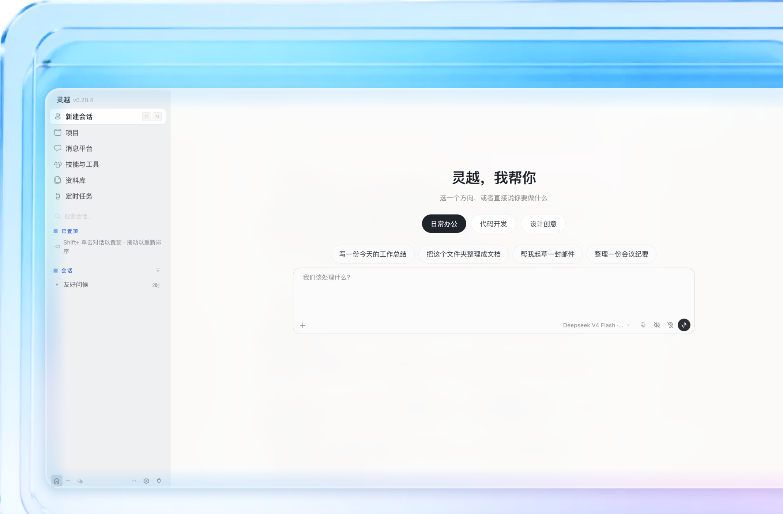The width and height of the screenshot is (783, 514).
Task: Open 定时任务 scheduled tasks
Action: [x=108, y=196]
